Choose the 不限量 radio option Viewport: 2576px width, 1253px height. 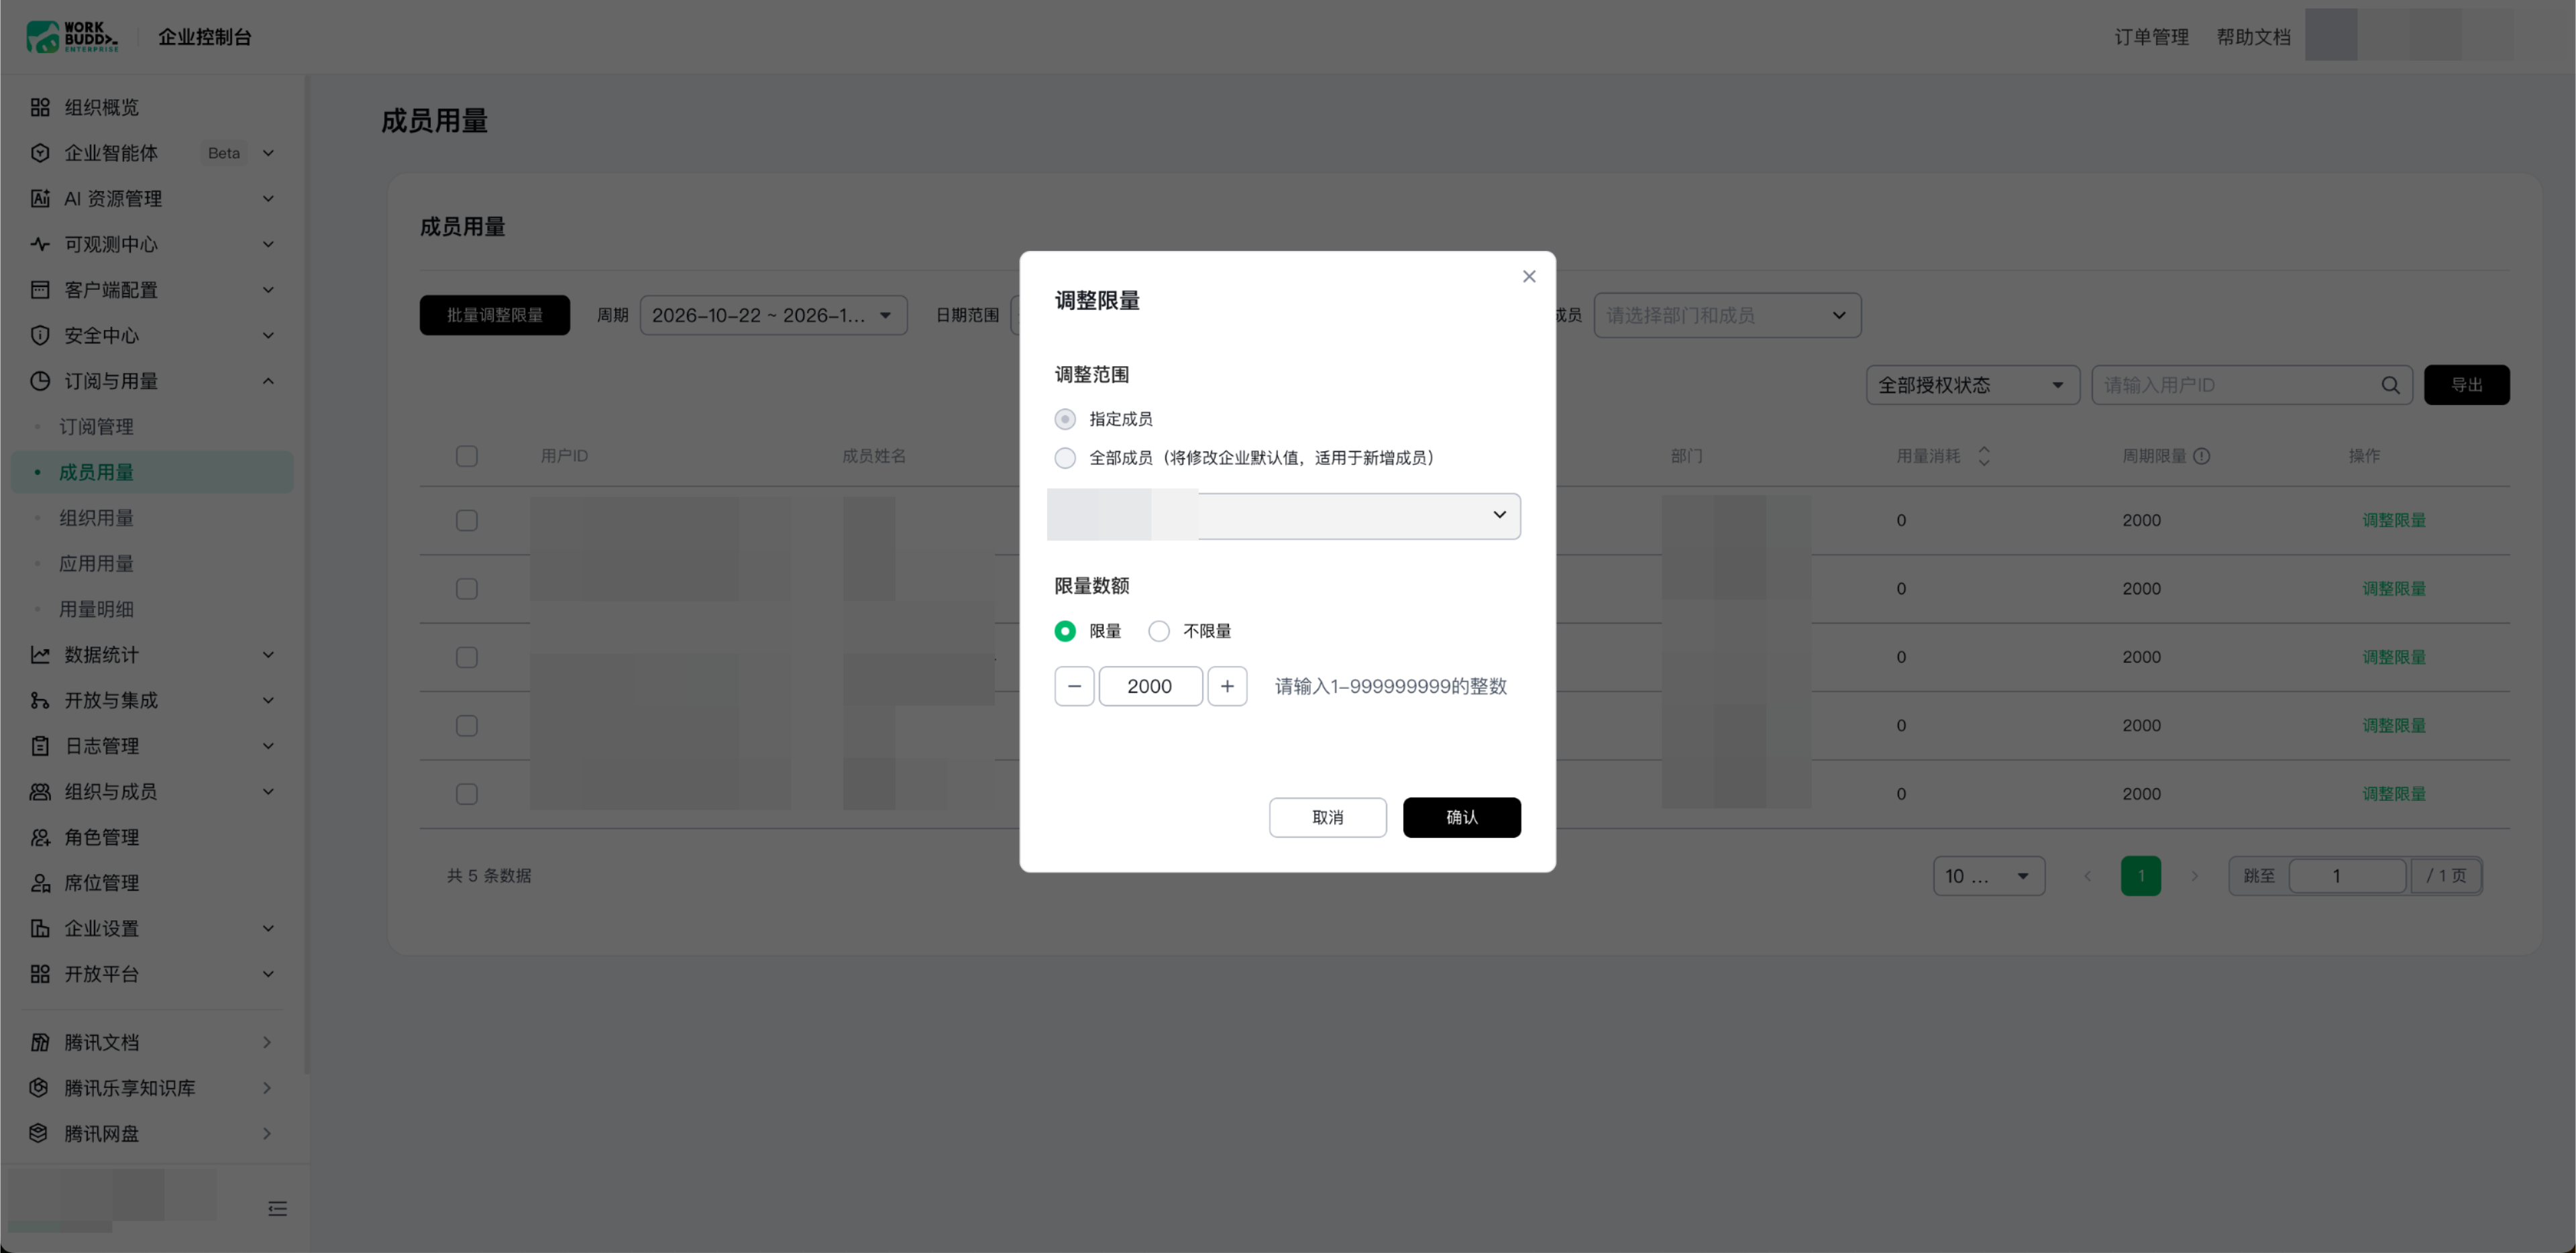[x=1159, y=631]
